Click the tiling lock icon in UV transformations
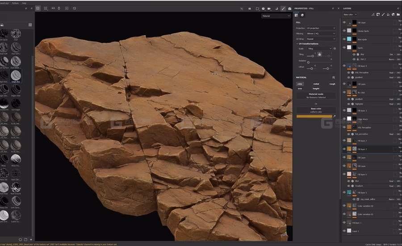 pos(319,54)
